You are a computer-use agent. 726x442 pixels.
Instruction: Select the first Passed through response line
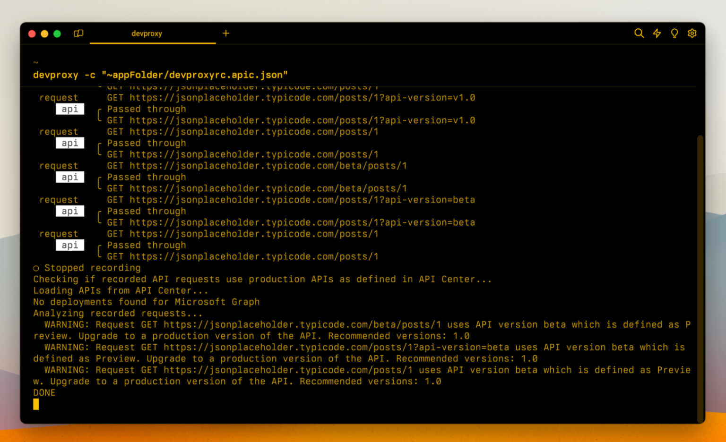(147, 109)
